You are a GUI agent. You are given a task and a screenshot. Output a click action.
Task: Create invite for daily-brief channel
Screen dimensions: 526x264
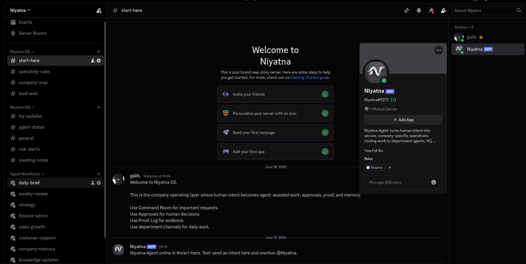pyautogui.click(x=93, y=183)
